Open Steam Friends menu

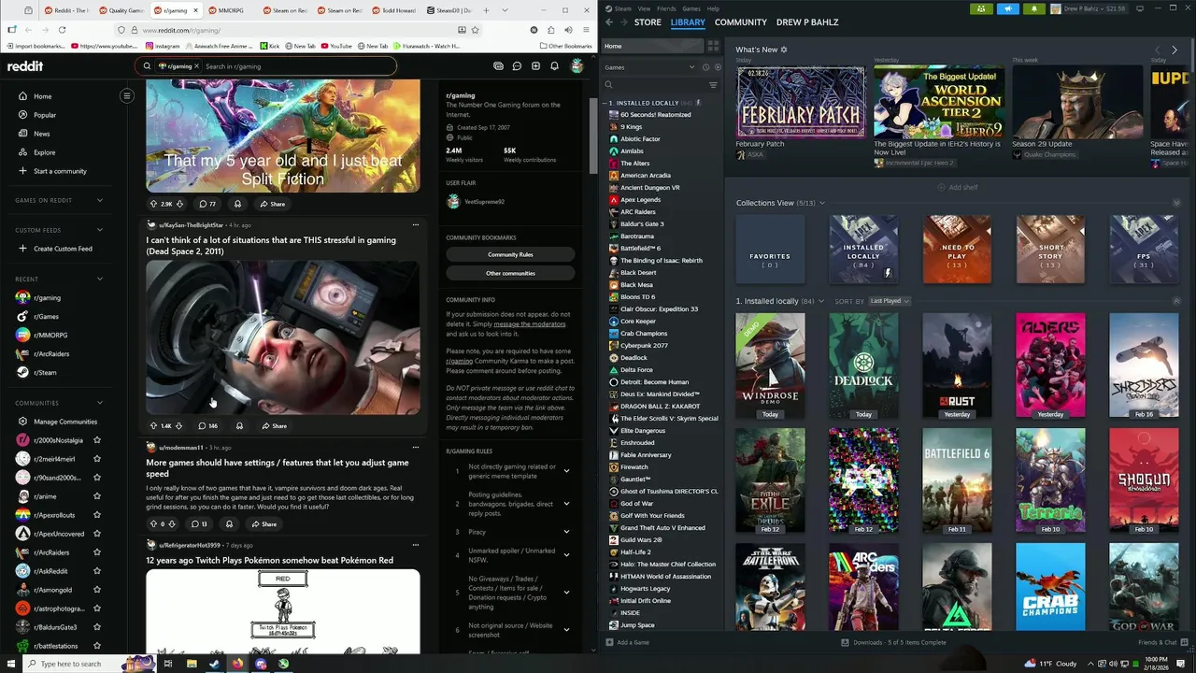click(x=666, y=8)
